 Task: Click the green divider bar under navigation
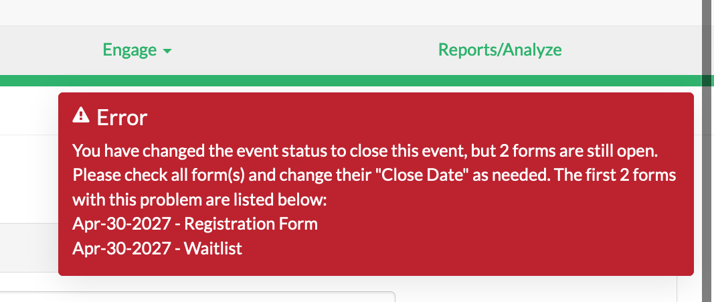coord(351,80)
